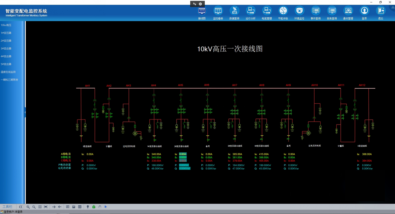395x214 pixels.
Task: Click the 4#变压器出线柜 label
Action: pos(262,146)
